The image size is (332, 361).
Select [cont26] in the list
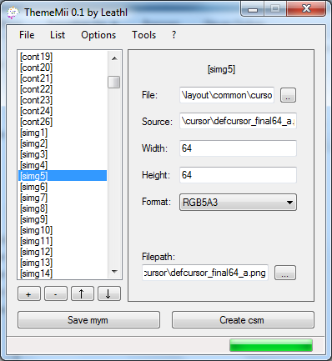(x=63, y=122)
